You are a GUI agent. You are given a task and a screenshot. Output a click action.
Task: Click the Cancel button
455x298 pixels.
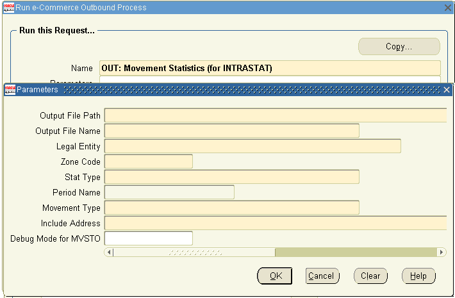click(322, 276)
